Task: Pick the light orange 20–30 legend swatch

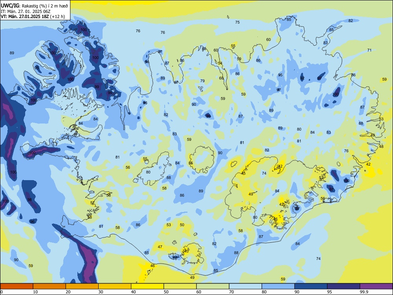Action: (x=82, y=286)
